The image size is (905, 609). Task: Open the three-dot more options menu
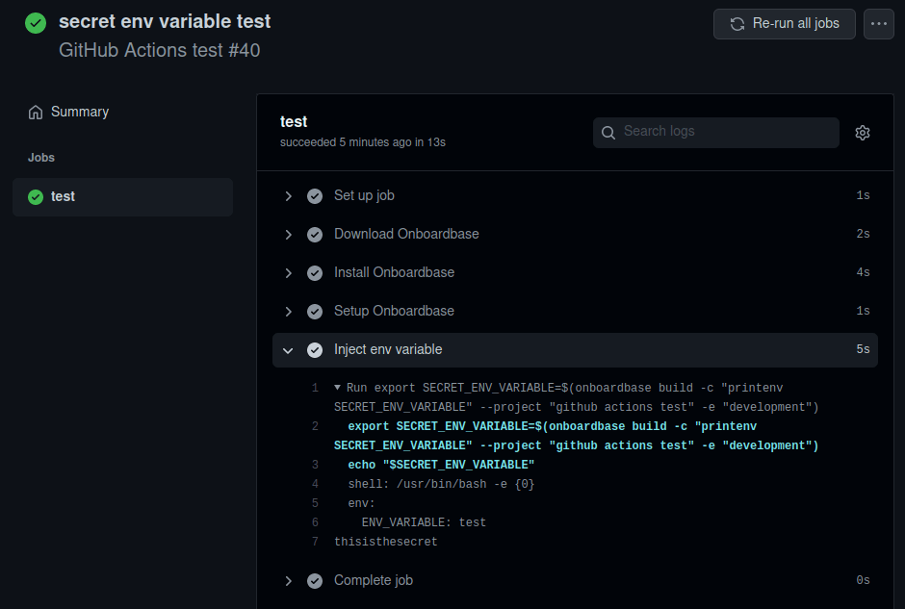878,24
